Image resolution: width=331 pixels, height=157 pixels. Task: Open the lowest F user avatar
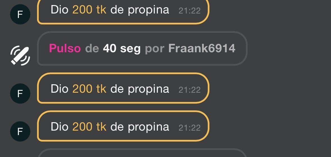click(20, 131)
